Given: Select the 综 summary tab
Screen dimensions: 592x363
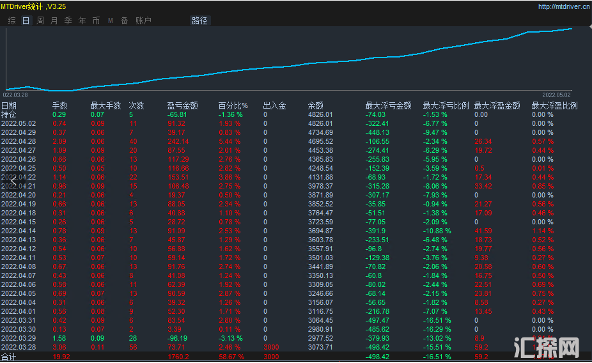Looking at the screenshot, I should (x=12, y=20).
